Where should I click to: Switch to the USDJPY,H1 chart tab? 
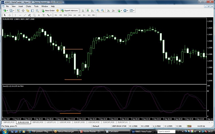click(x=51, y=122)
